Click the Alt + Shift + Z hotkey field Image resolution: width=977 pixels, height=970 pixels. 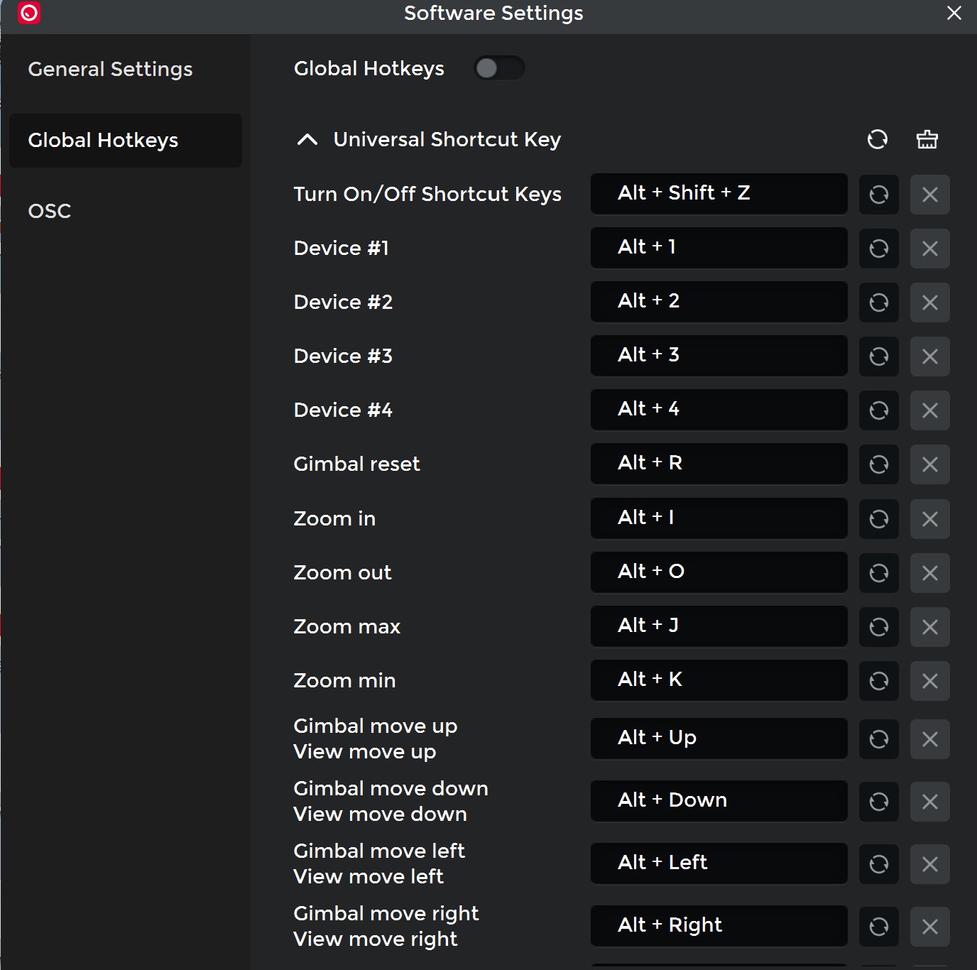click(x=719, y=193)
